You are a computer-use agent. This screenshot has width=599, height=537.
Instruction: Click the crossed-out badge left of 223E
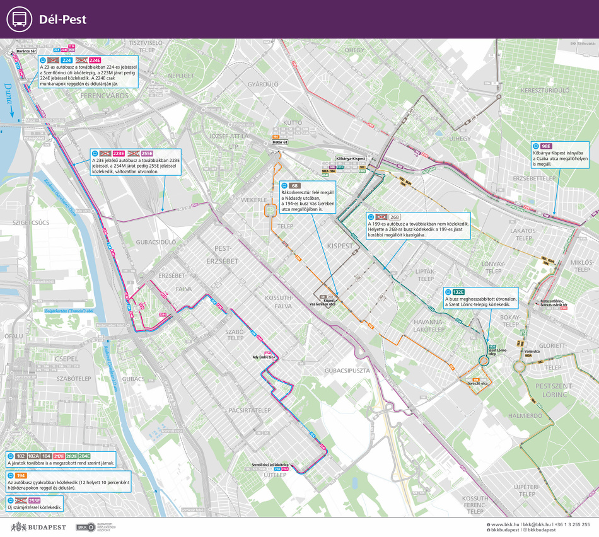click(x=105, y=154)
